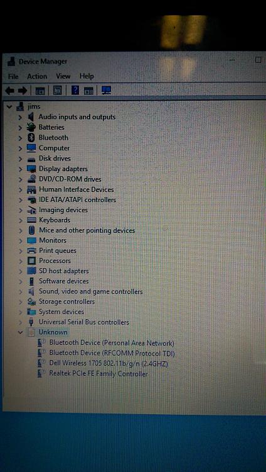Click the Storage controllers icon
The height and width of the screenshot is (472, 266).
point(31,301)
